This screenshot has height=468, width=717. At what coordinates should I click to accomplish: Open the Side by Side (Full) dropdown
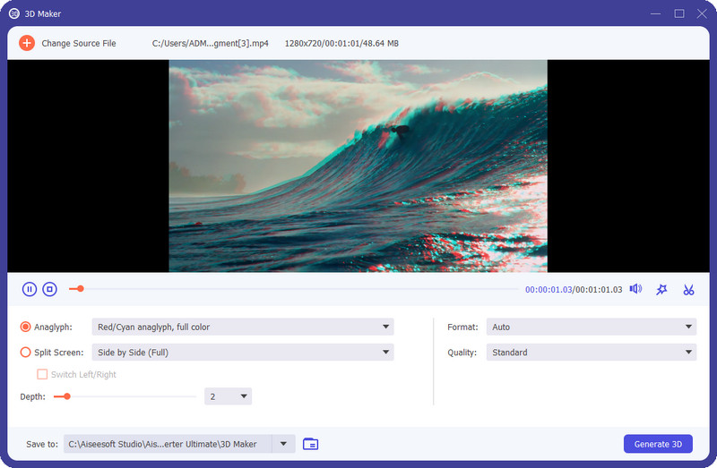(x=242, y=353)
